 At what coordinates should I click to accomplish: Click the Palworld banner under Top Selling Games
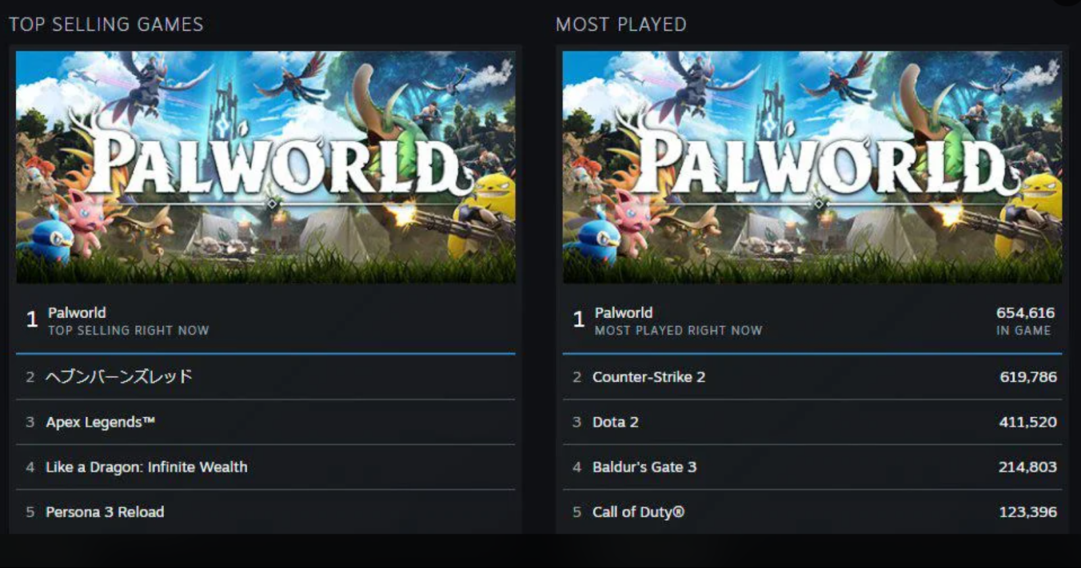266,167
